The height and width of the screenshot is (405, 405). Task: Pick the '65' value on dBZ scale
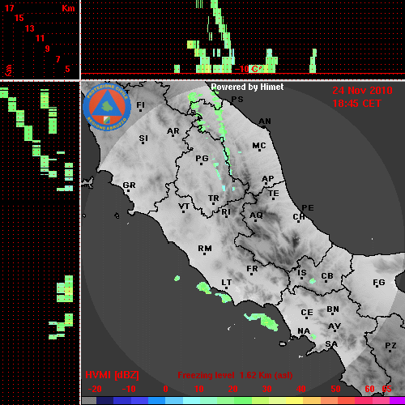tap(386, 389)
